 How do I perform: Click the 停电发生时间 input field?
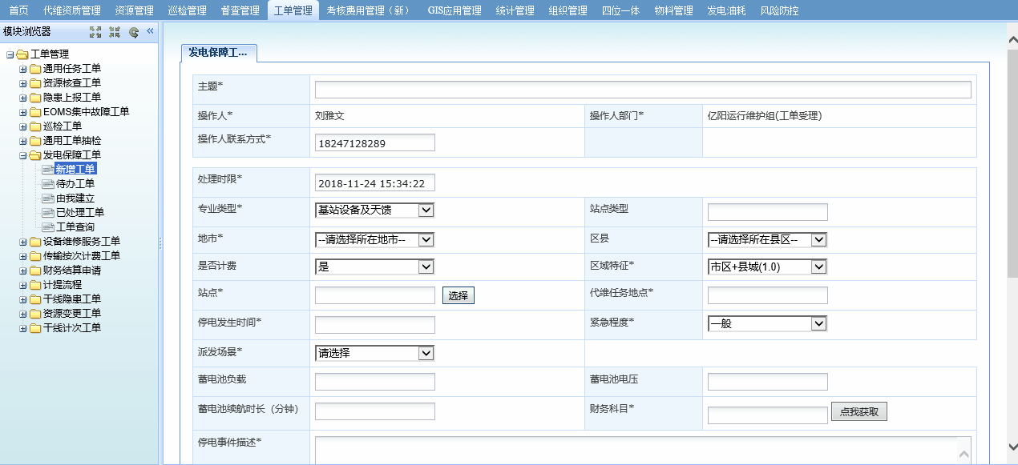(375, 325)
